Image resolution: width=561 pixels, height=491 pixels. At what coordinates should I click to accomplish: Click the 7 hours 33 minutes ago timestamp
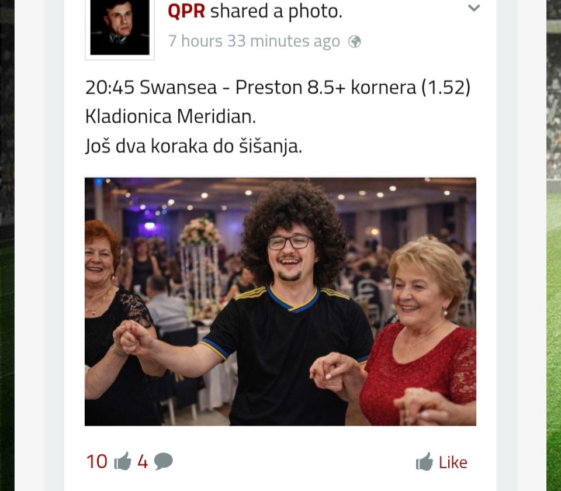254,41
